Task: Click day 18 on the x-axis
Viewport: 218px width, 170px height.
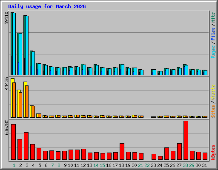Action: pos(121,165)
